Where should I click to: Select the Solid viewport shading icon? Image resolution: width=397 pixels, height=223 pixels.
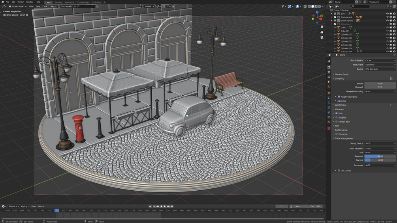click(x=313, y=6)
